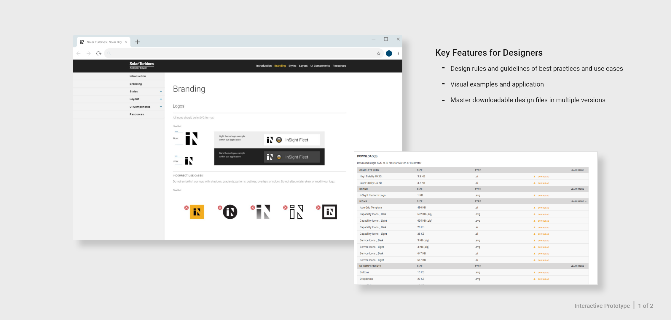Switch to the Solar Turbines browser tab
The image size is (671, 320).
(104, 42)
